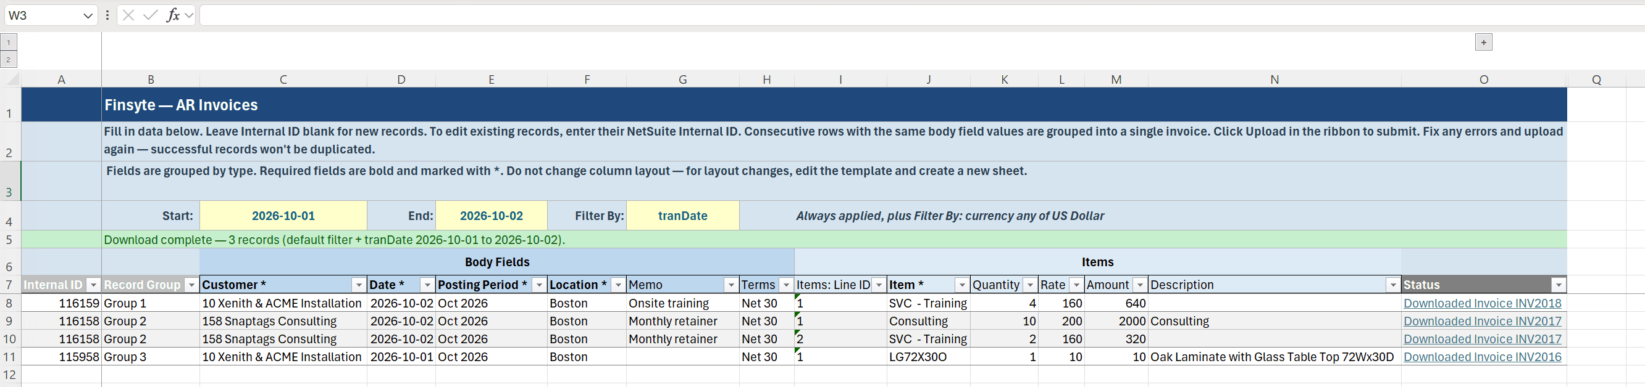The height and width of the screenshot is (387, 1645).
Task: Select outline level 2 button
Action: pos(8,59)
